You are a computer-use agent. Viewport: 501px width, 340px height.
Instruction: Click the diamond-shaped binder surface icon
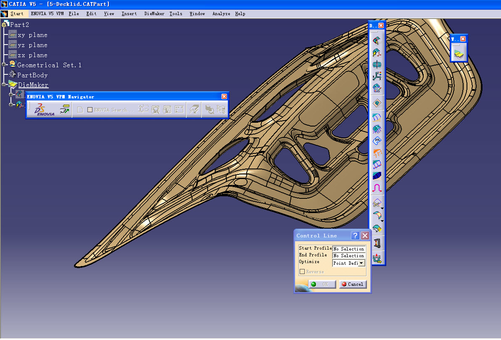click(x=377, y=103)
